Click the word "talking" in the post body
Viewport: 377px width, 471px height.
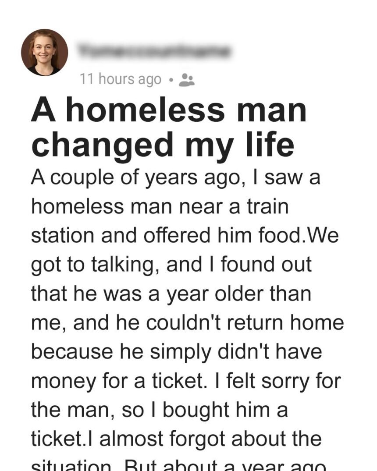pos(99,265)
